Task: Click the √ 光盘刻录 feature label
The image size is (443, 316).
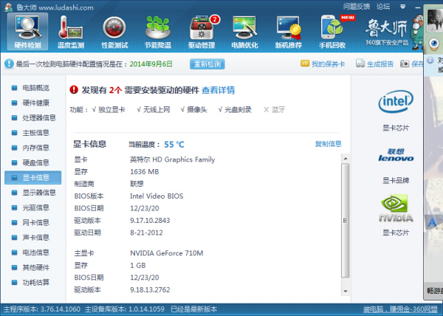Action: click(235, 109)
